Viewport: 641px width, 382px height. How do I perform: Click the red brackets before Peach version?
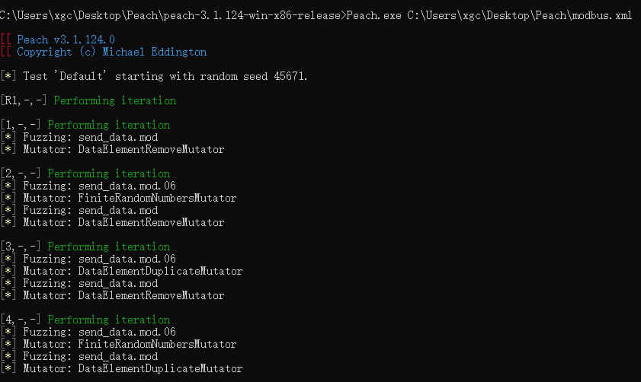coord(5,40)
